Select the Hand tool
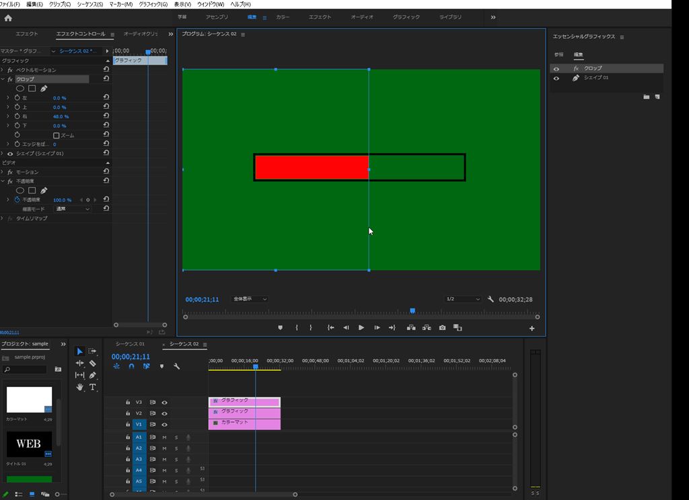The image size is (689, 500). pos(80,387)
